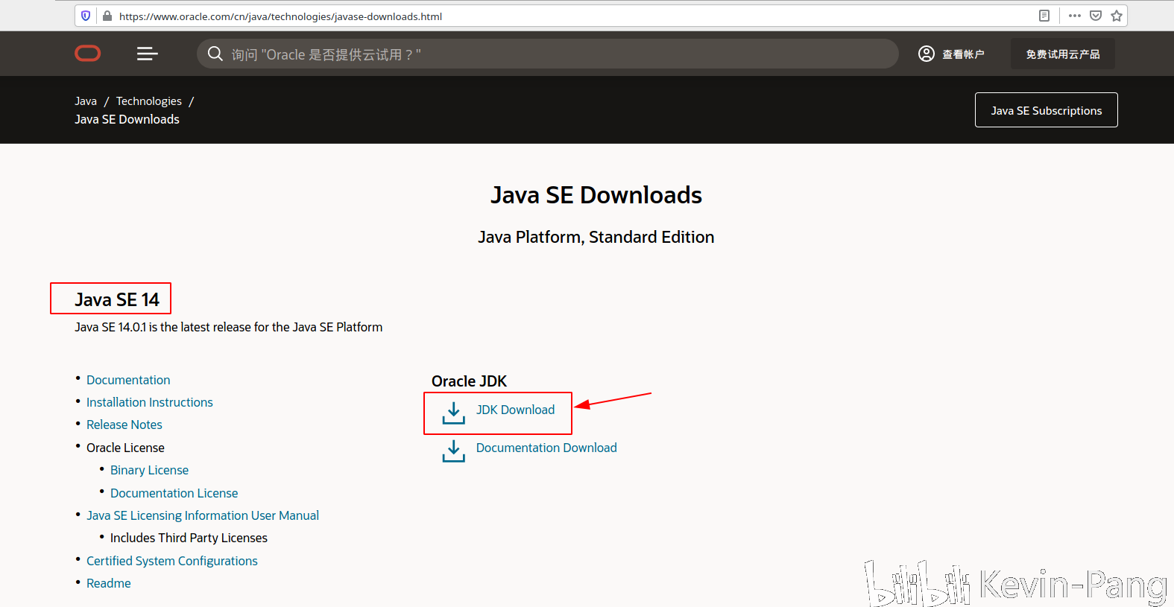Click the search magnifier icon
The image size is (1174, 607).
tap(215, 54)
